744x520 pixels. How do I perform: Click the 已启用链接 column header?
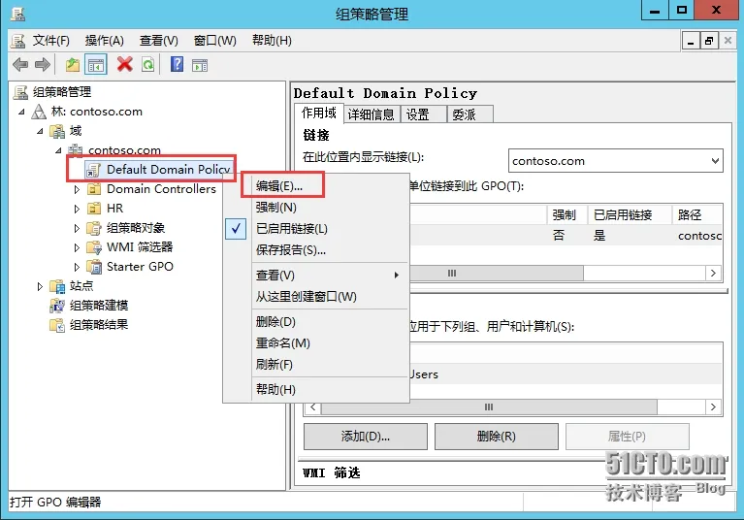click(x=630, y=215)
